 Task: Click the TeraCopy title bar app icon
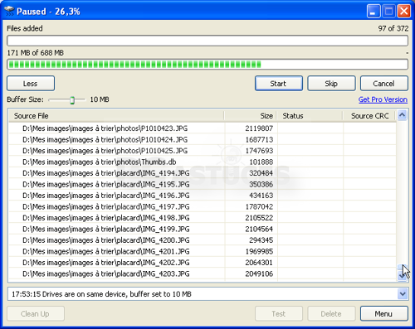tap(9, 11)
